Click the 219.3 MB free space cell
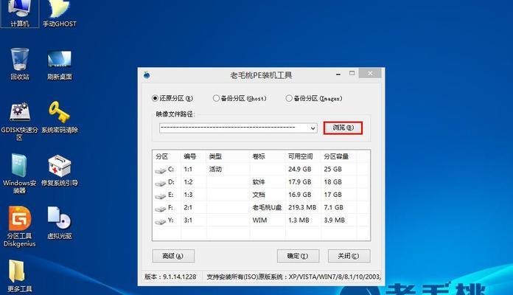The width and height of the screenshot is (513, 295). pos(302,207)
